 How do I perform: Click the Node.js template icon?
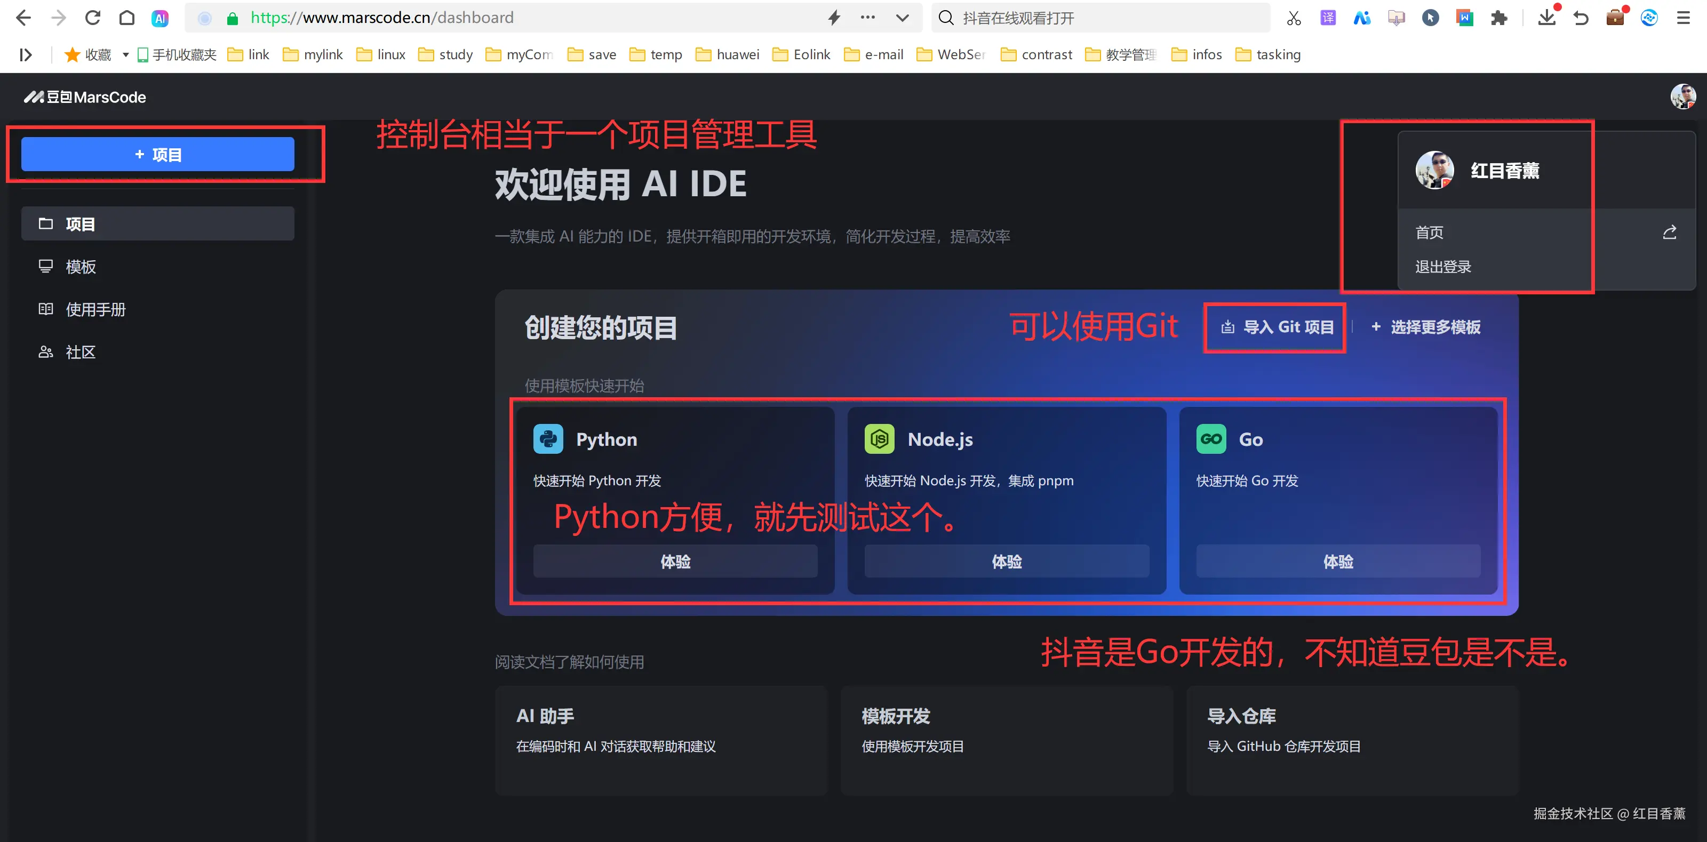pyautogui.click(x=879, y=439)
